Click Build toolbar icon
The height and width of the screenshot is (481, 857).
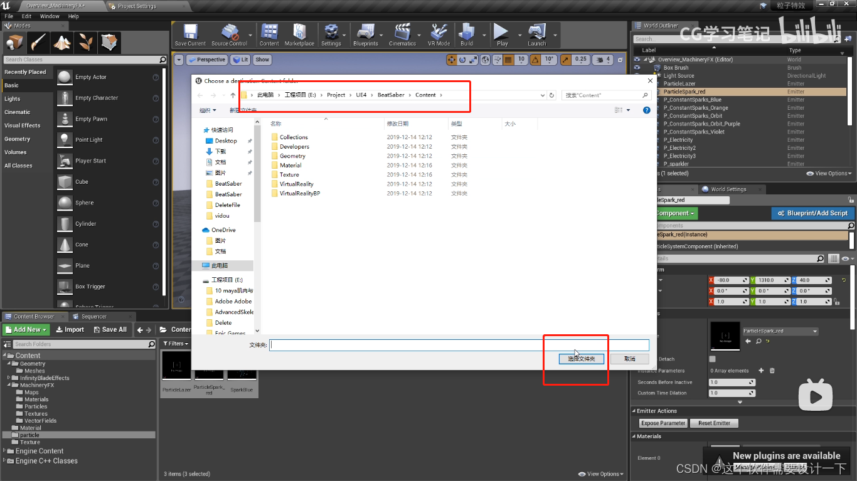pyautogui.click(x=467, y=35)
